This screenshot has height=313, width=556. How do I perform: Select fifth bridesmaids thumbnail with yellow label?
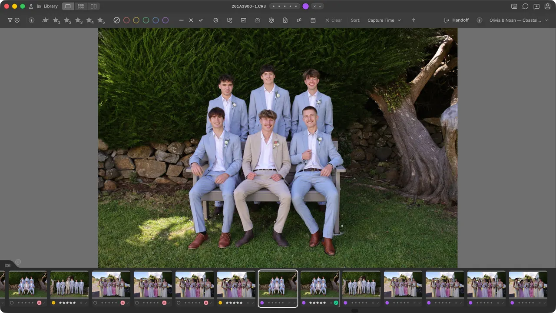[236, 285]
